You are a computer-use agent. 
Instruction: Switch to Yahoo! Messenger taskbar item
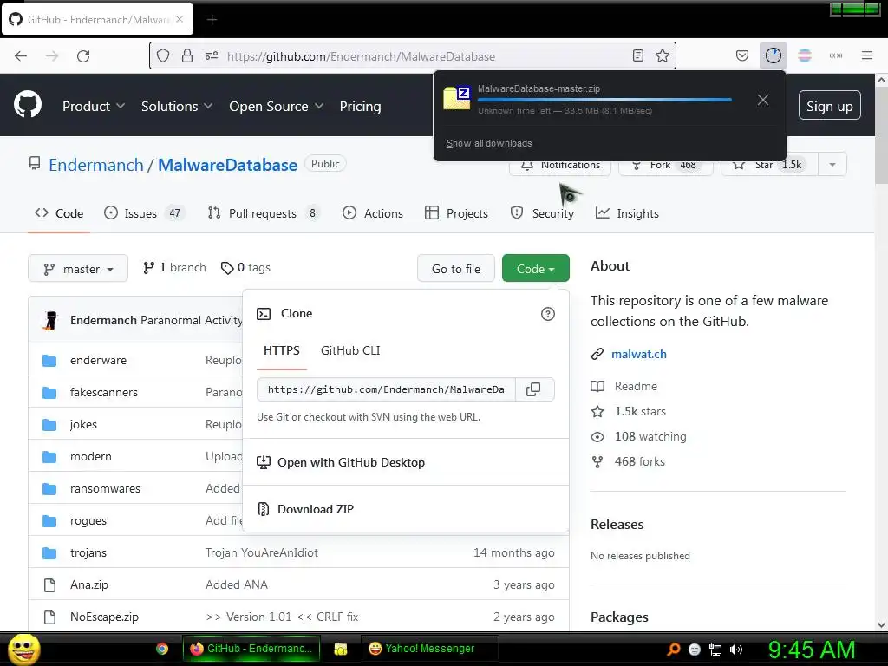coord(430,649)
